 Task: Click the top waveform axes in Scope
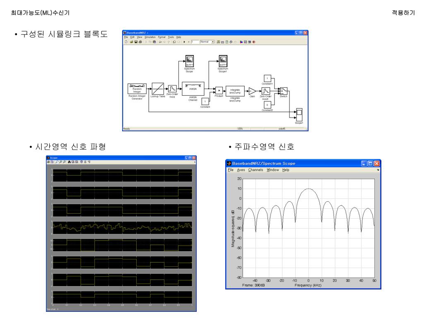coord(122,175)
